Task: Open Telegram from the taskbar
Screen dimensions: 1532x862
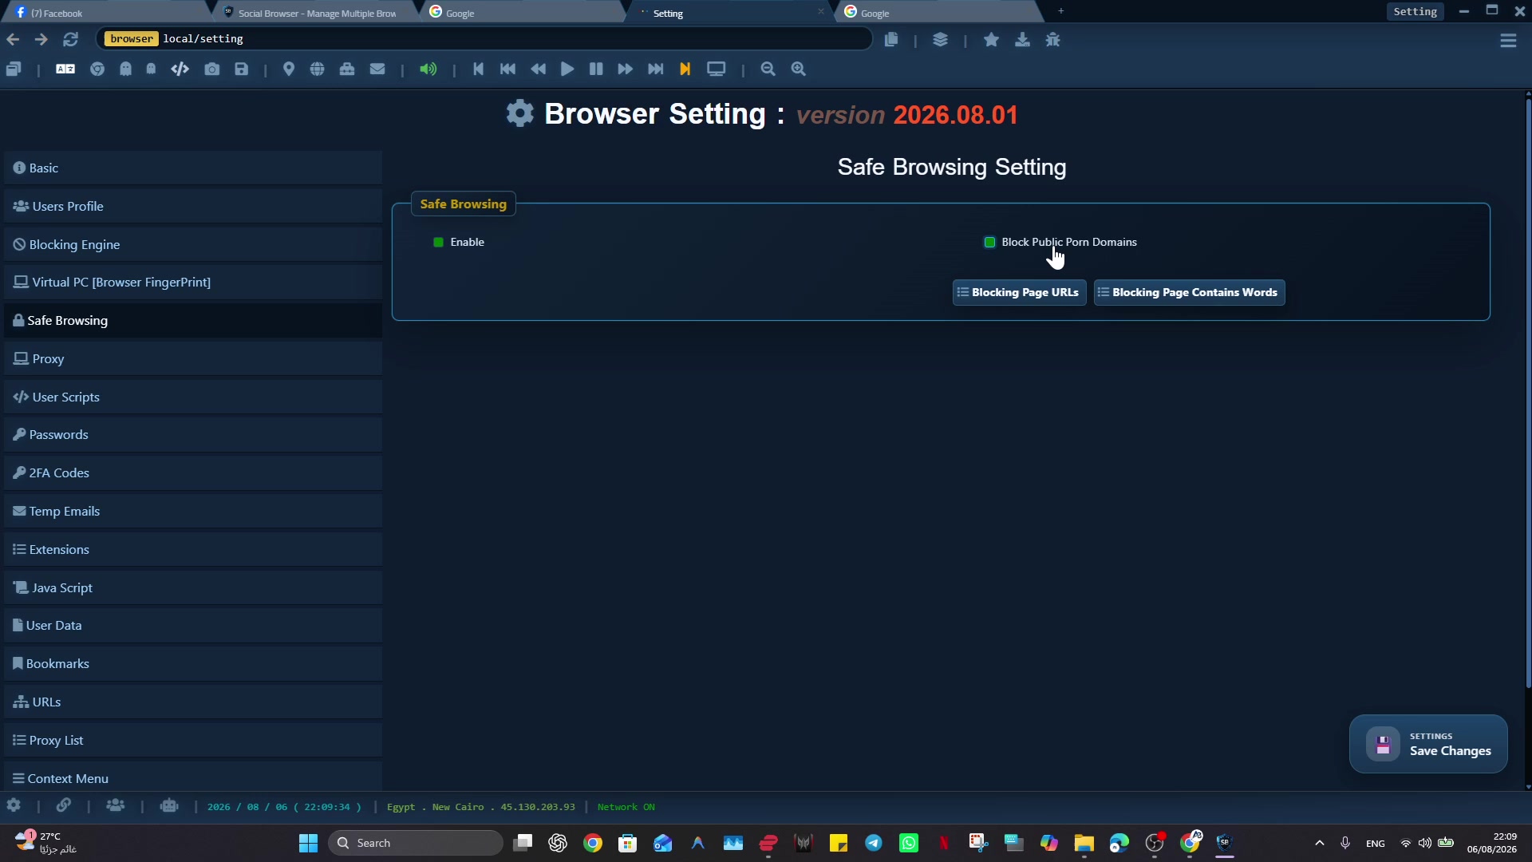Action: pos(874,844)
